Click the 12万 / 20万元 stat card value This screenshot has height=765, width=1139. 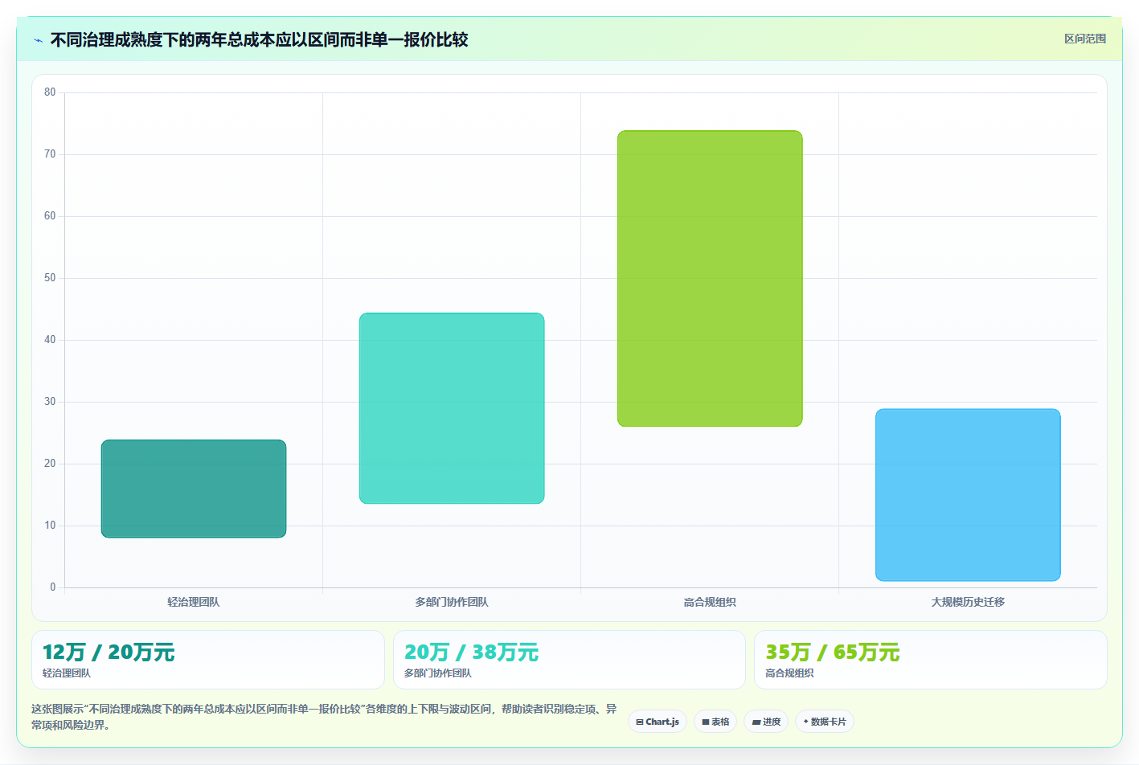109,652
